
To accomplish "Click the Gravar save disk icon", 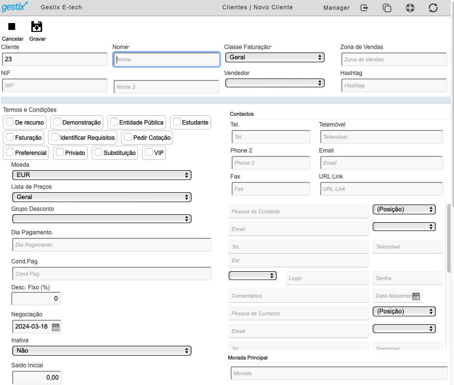I will 37,26.
